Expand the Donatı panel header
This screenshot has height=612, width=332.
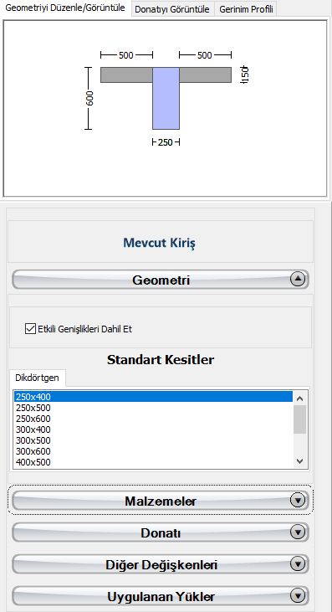click(161, 532)
